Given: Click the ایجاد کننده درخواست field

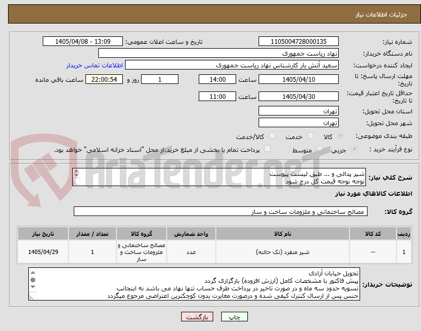Looking at the screenshot, I should point(232,65).
